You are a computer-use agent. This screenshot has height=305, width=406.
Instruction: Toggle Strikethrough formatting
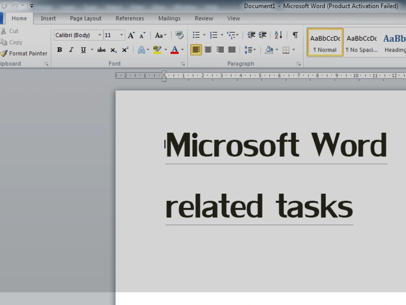pos(101,50)
